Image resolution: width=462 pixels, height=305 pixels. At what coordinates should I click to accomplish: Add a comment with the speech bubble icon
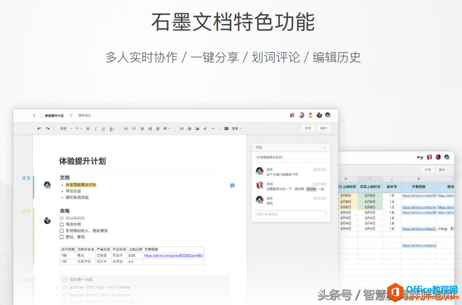coord(226,129)
